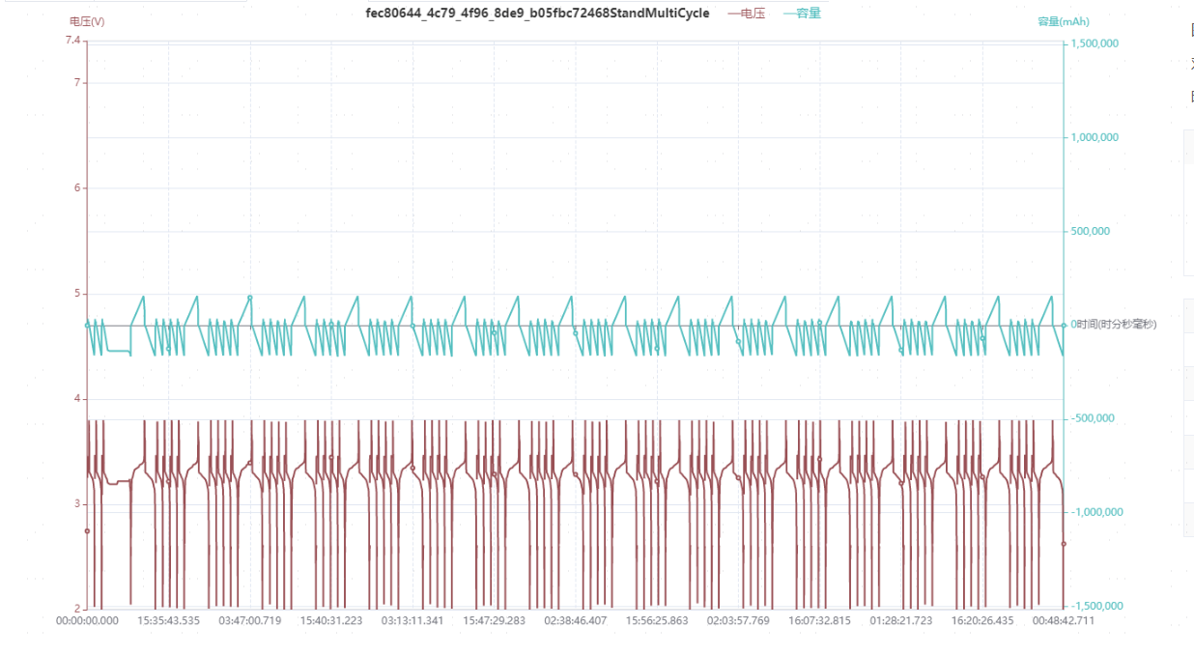Click time label 15:47:29.283
This screenshot has height=656, width=1194.
click(494, 620)
